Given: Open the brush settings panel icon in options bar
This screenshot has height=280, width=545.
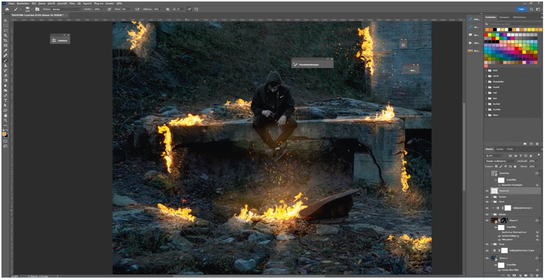Looking at the screenshot, I should [37, 9].
